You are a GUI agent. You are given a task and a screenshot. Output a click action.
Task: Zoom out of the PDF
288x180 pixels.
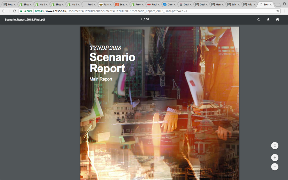tap(275, 167)
